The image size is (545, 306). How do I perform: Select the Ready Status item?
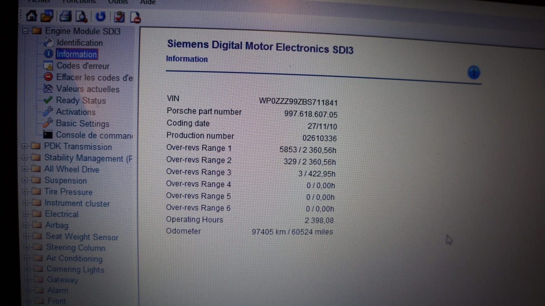click(80, 101)
